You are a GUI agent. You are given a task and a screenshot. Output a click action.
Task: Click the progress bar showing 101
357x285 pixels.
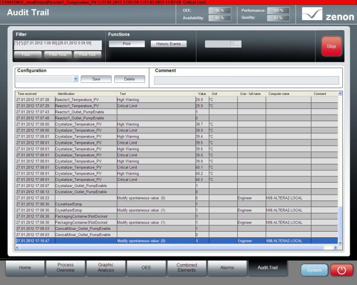[223, 44]
